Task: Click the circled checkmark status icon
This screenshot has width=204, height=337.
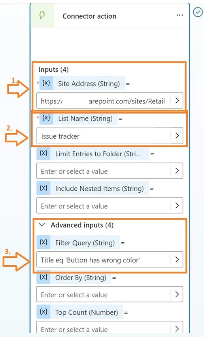Action: (197, 12)
